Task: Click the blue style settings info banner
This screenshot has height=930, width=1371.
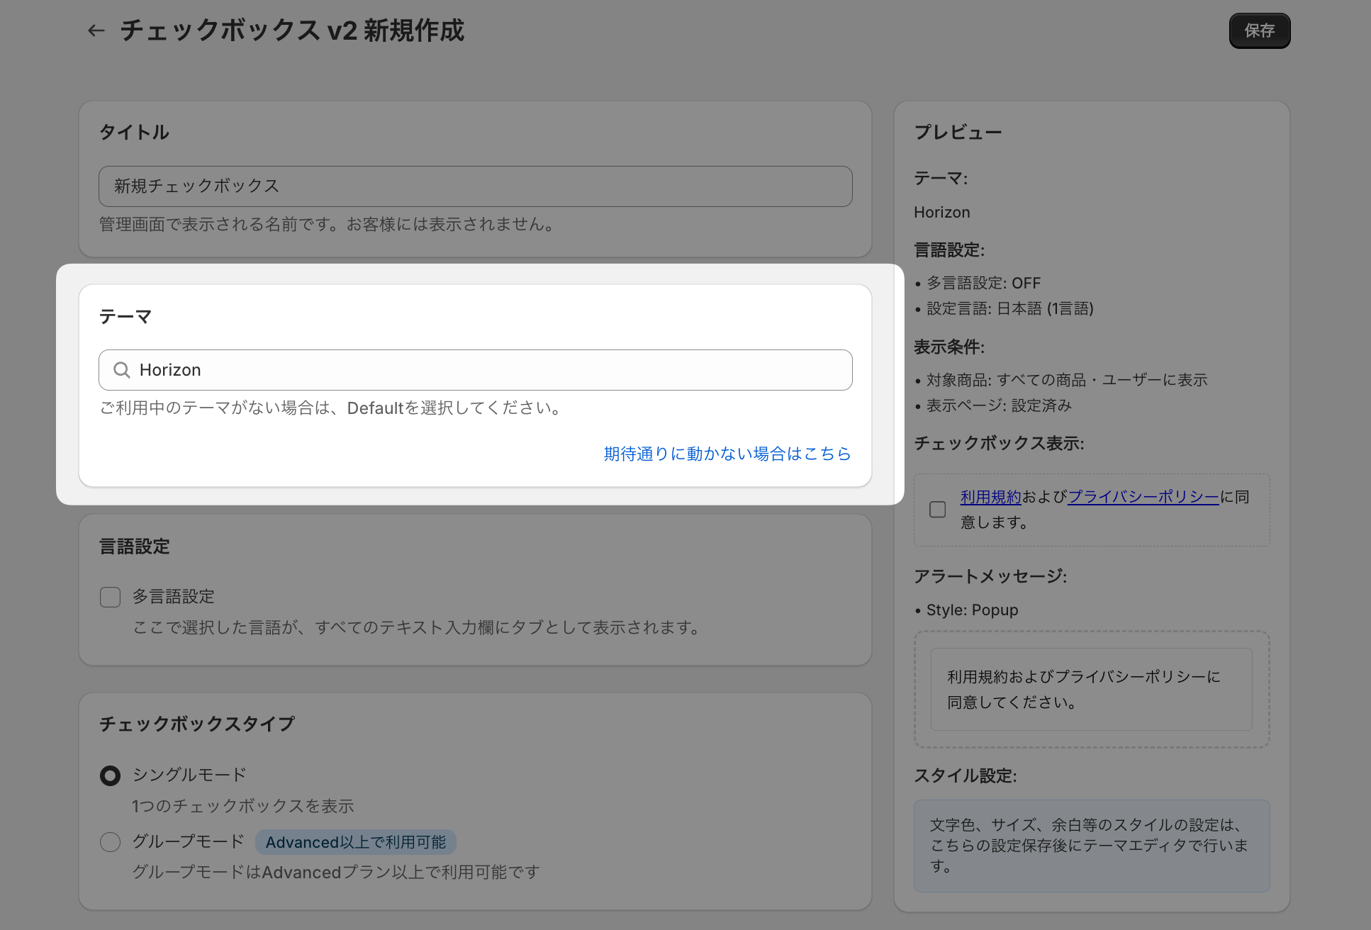Action: [1090, 845]
